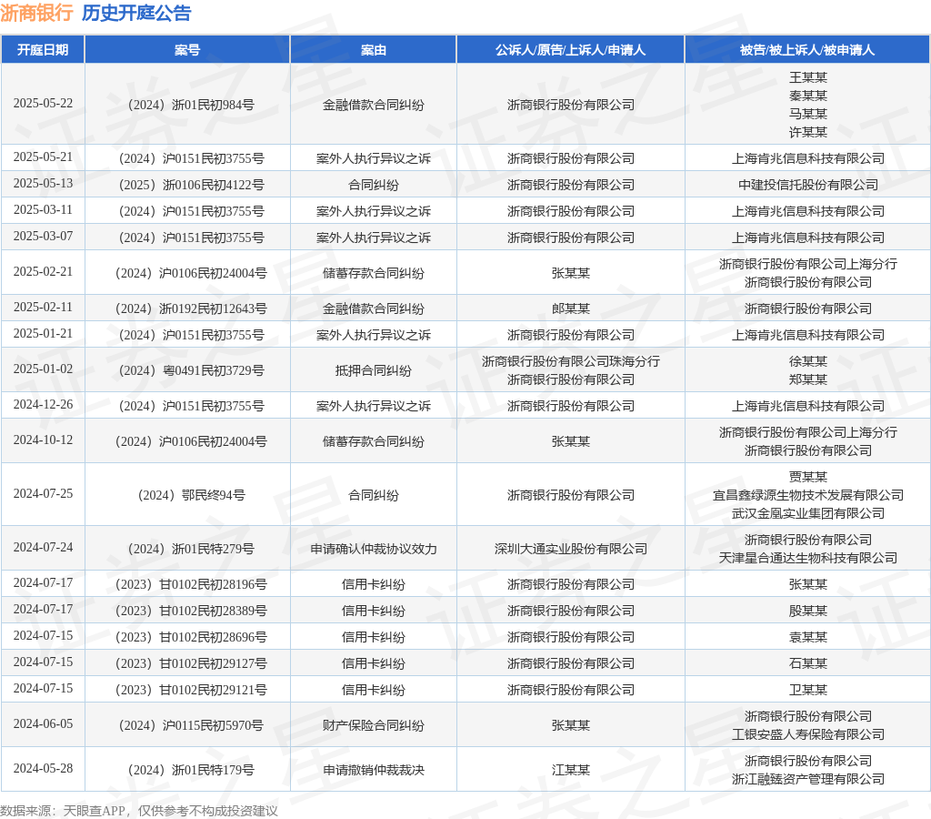
Task: Click defendant 中建投信托股份有限公司
Action: 807,185
